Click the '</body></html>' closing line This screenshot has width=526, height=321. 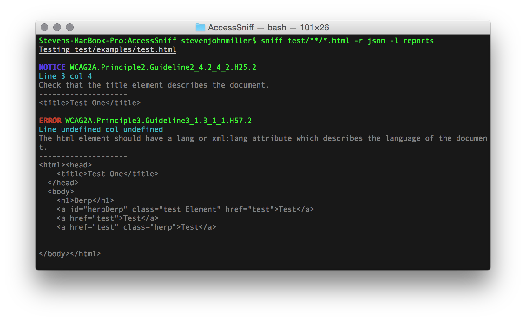coord(70,254)
